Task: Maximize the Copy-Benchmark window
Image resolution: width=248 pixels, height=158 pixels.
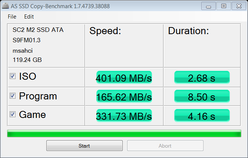Action: pos(224,6)
